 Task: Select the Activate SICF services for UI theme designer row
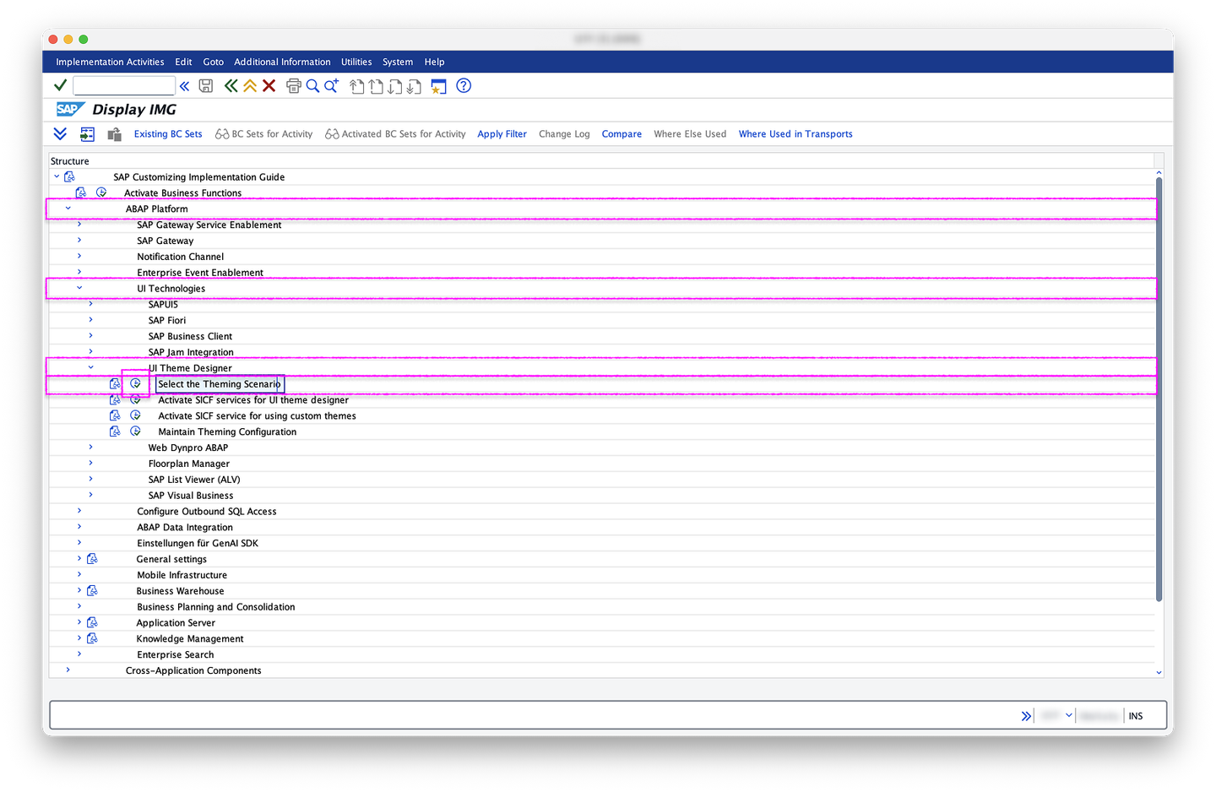click(602, 399)
